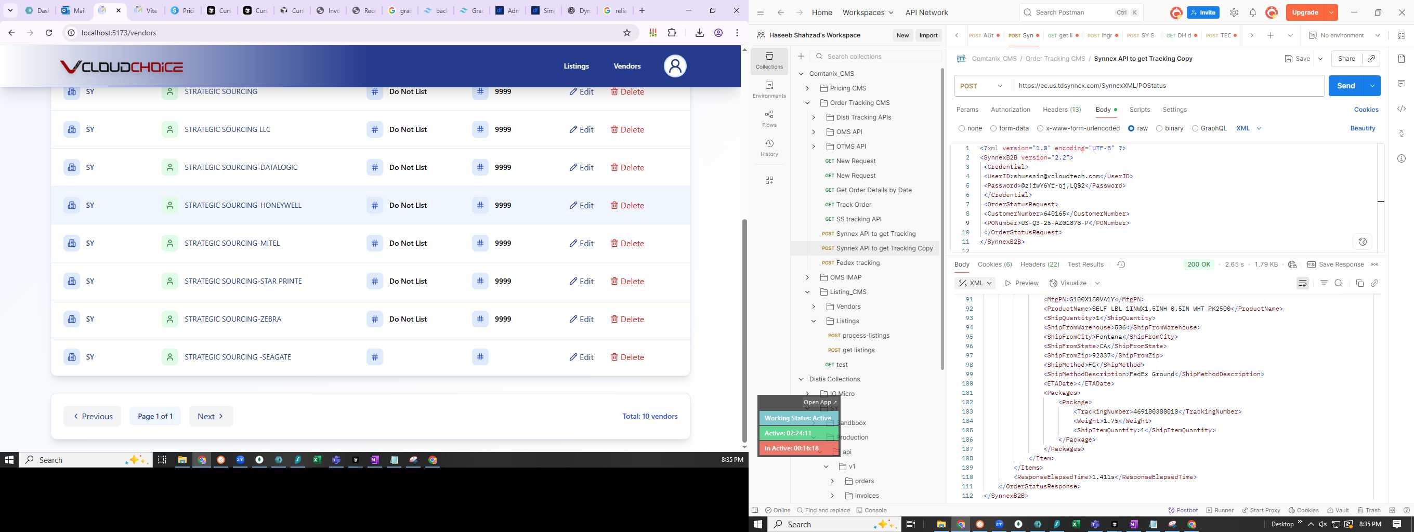
Task: Click Beautify link in body editor
Action: [1363, 128]
